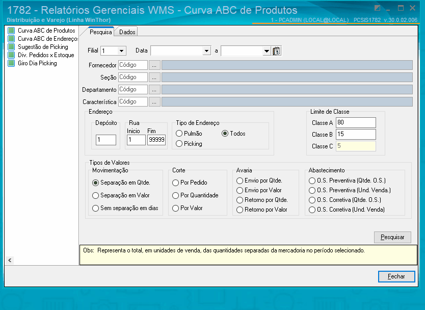The image size is (425, 310).
Task: Click the Sugestão de Picking list icon
Action: click(x=11, y=47)
